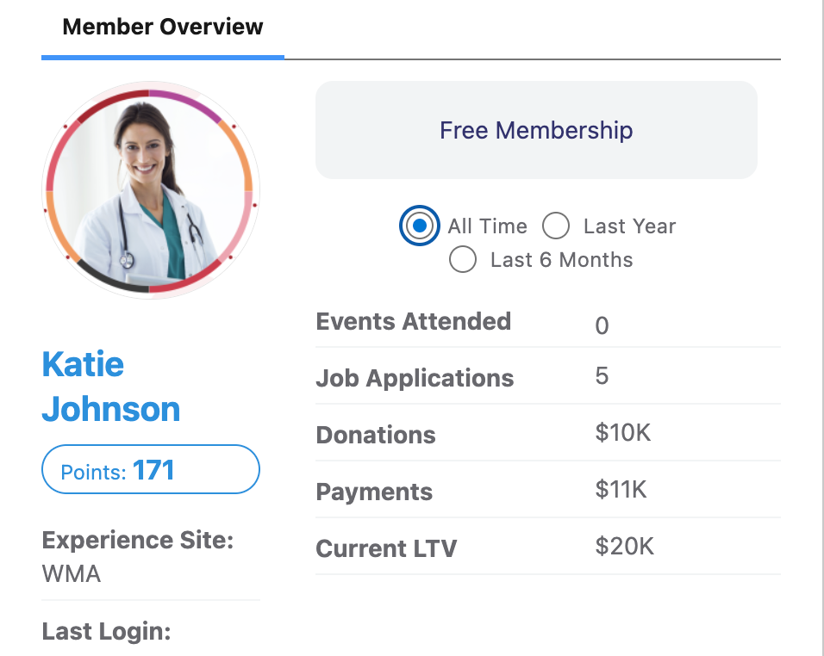Click the Points: 171 badge
This screenshot has height=656, width=824.
point(151,470)
